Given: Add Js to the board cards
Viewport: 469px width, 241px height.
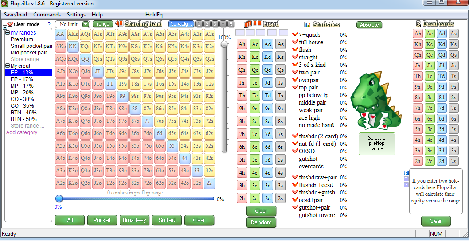Looking at the screenshot, I should click(x=281, y=82).
